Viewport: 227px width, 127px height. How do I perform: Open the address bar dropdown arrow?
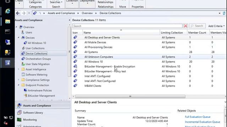pos(220,13)
